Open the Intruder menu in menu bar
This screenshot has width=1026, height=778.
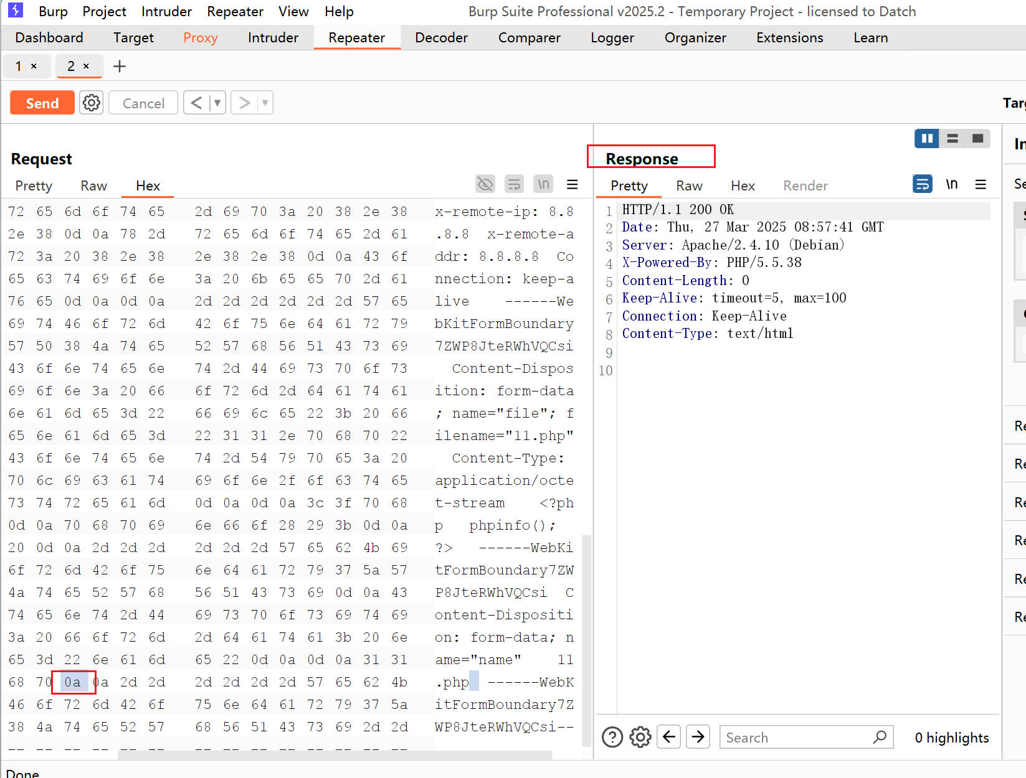click(x=166, y=11)
